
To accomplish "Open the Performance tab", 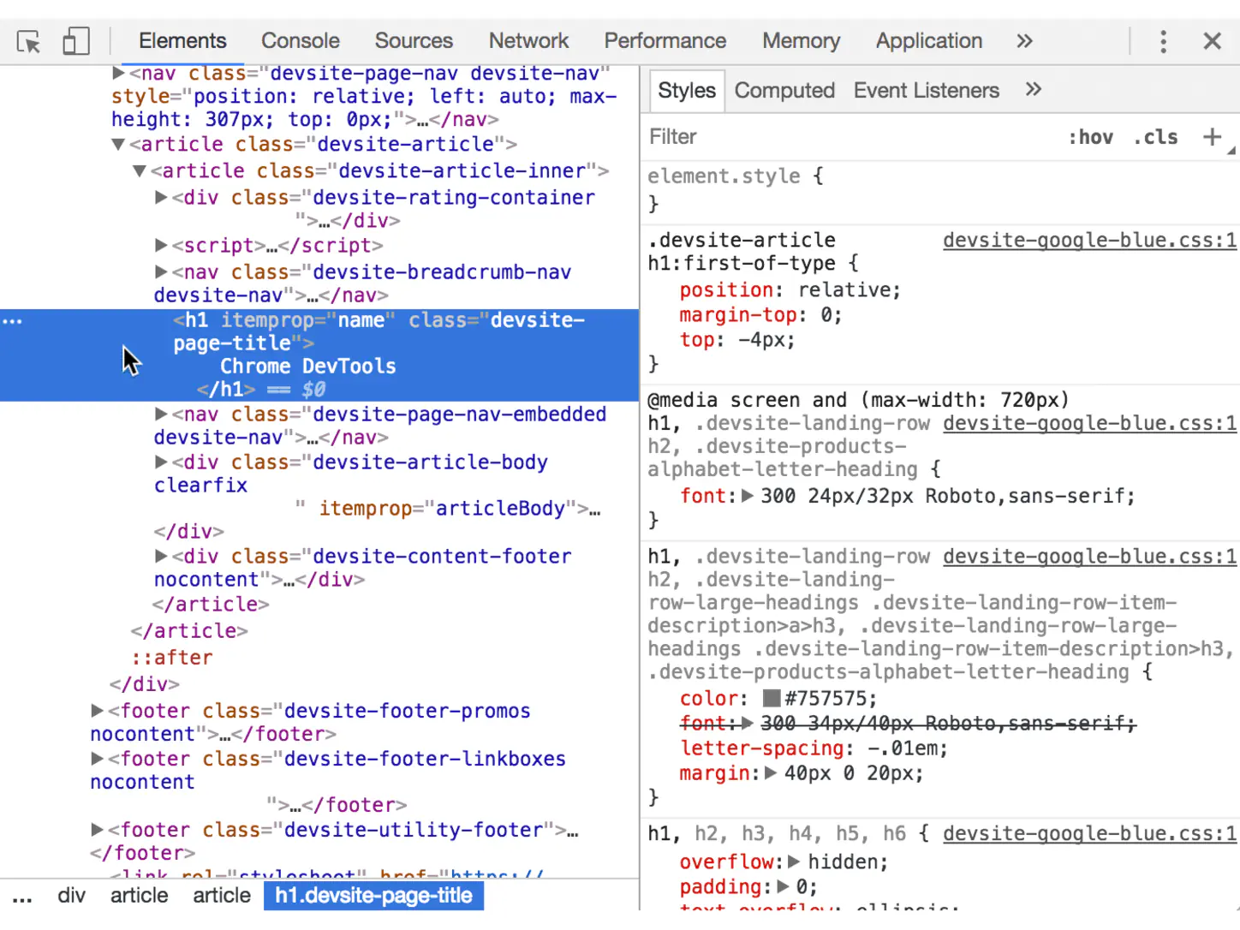I will 665,41.
